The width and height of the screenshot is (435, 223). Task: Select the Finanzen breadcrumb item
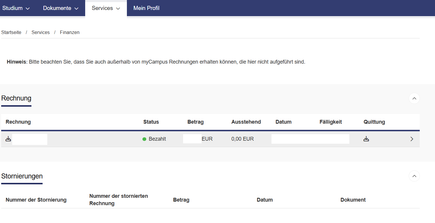tap(70, 33)
